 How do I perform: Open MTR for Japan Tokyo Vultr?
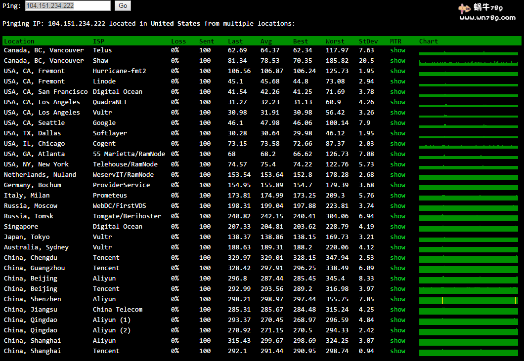[397, 237]
